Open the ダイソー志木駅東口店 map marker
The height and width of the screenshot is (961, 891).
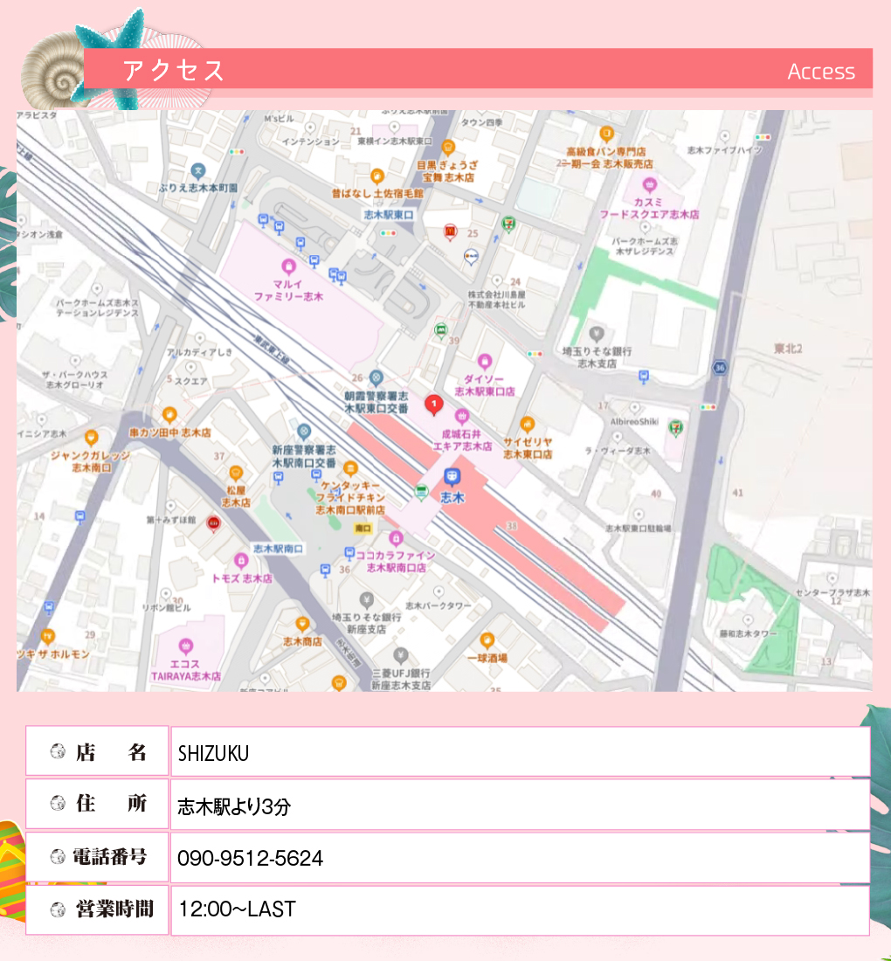pyautogui.click(x=487, y=361)
